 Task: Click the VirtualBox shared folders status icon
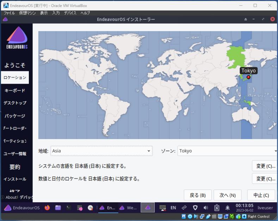[x=214, y=216]
